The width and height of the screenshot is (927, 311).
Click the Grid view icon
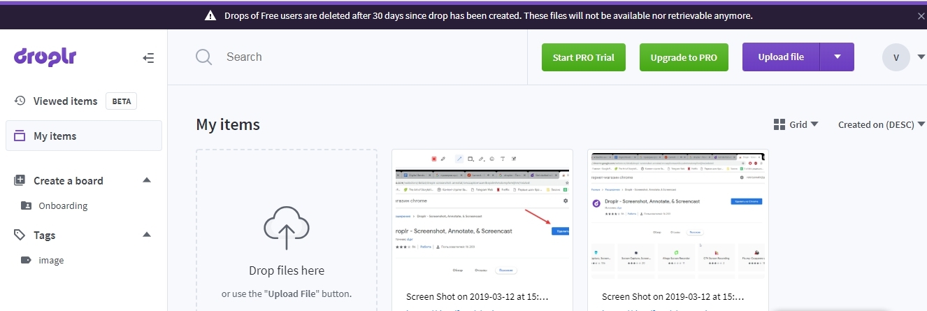tap(779, 124)
